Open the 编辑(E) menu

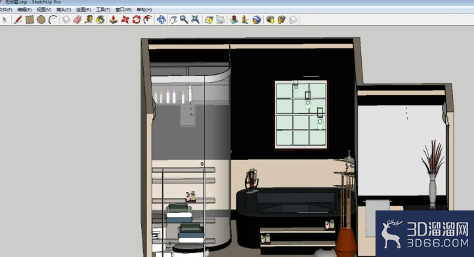pos(24,10)
